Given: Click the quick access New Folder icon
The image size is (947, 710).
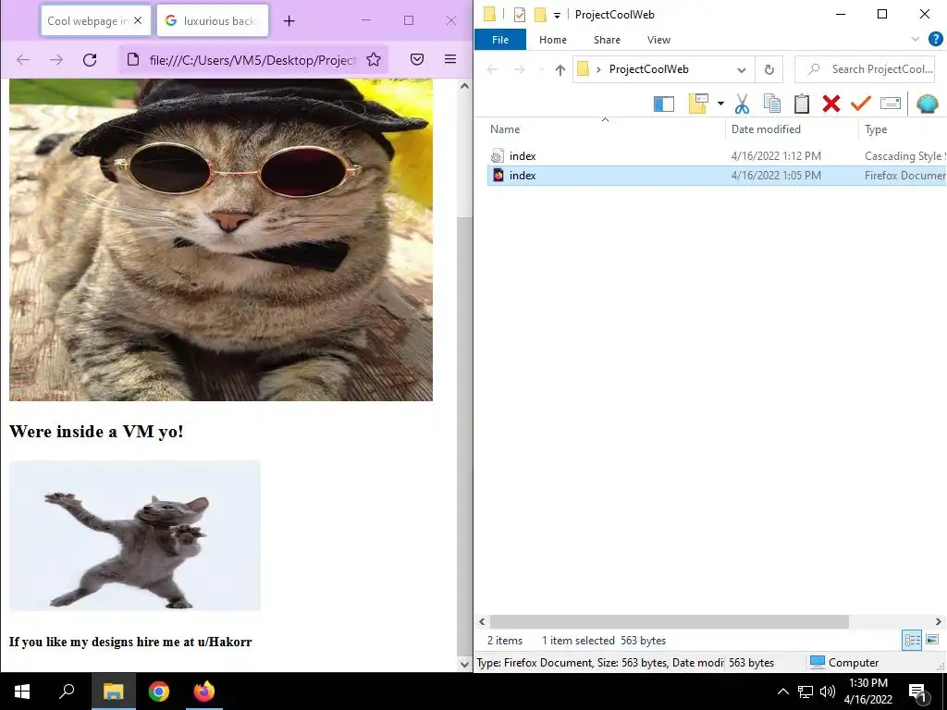Looking at the screenshot, I should coord(540,15).
